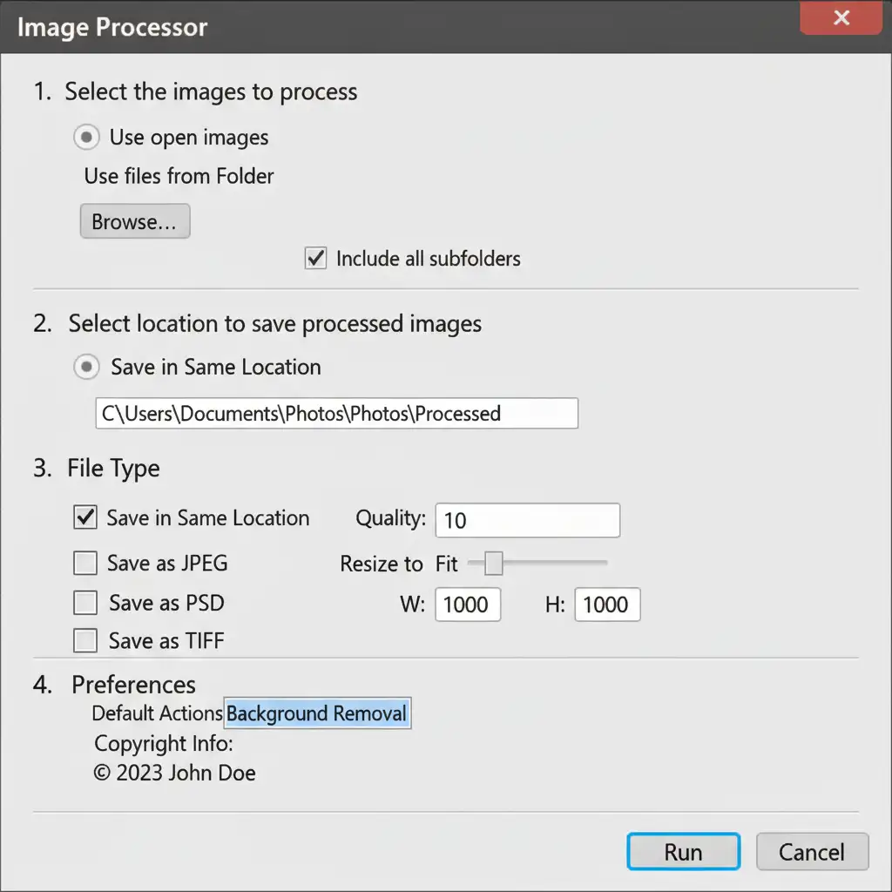Click the W width input field
Image resolution: width=892 pixels, height=892 pixels.
[x=468, y=605]
